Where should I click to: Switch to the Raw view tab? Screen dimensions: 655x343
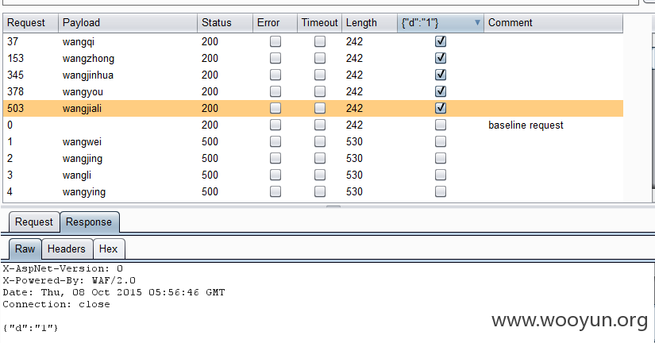(x=25, y=249)
